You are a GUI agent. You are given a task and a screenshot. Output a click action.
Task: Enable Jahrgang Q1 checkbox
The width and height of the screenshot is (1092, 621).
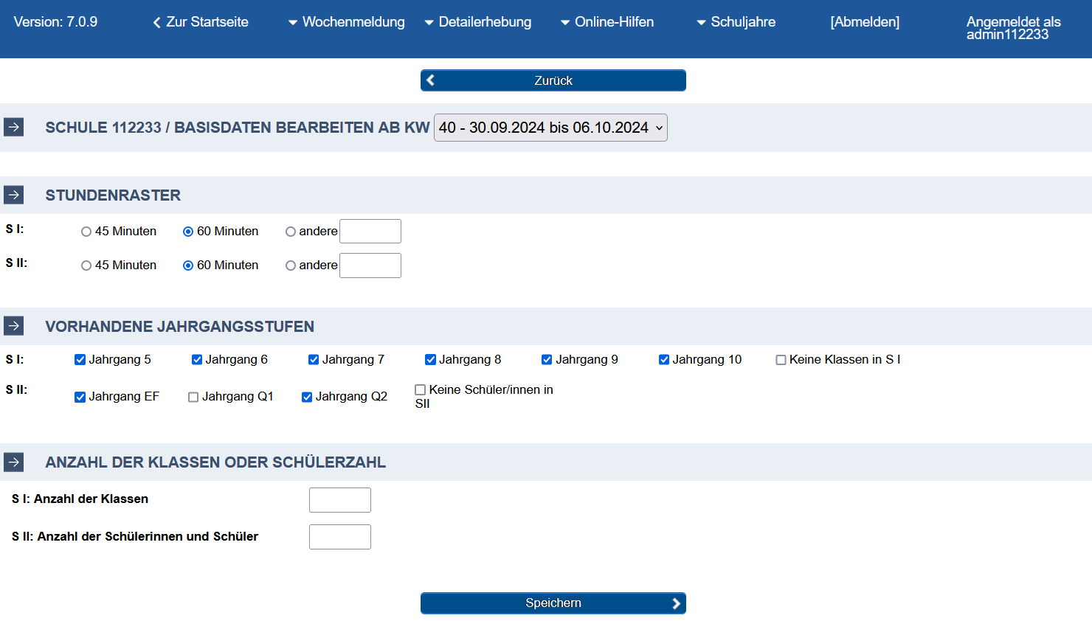point(193,397)
